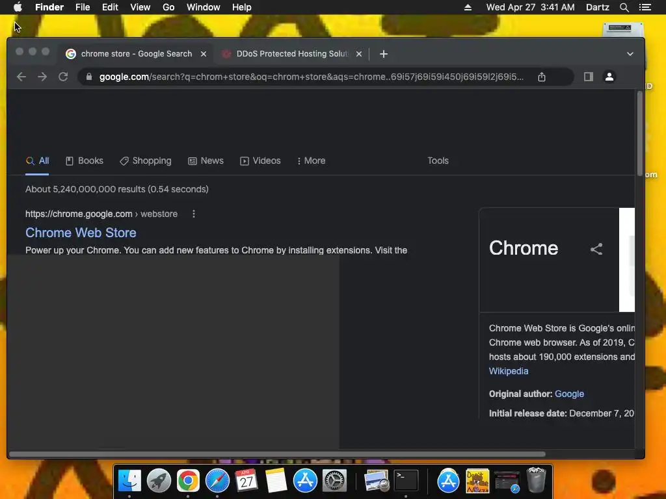Switch to the DDoS Protected Hosting tab
This screenshot has width=666, height=499.
(291, 54)
